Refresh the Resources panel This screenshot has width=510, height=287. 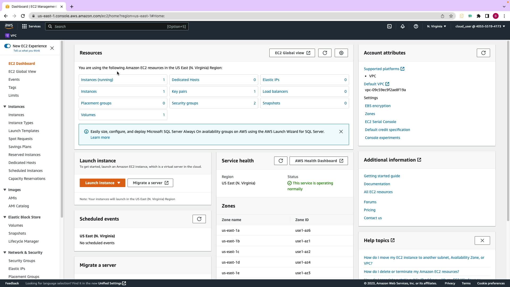tap(325, 53)
